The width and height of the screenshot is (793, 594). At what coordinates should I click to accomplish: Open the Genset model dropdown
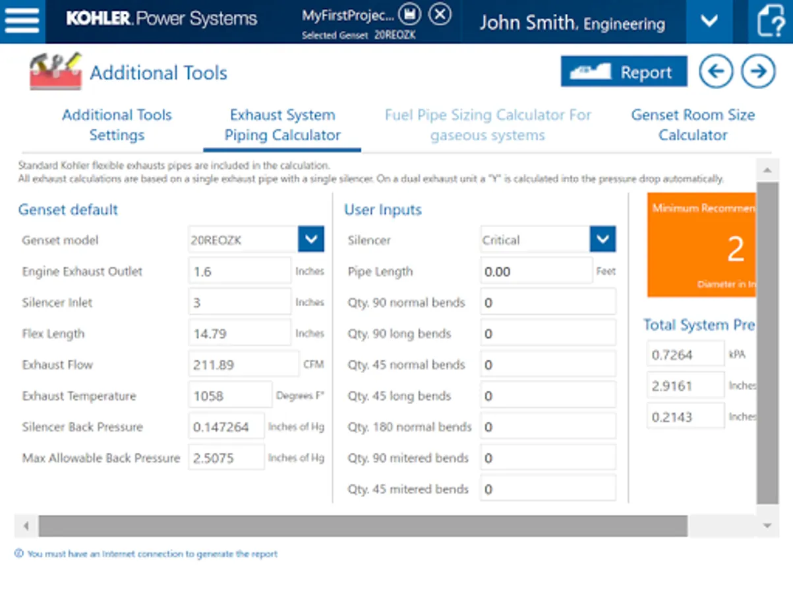[x=311, y=240]
